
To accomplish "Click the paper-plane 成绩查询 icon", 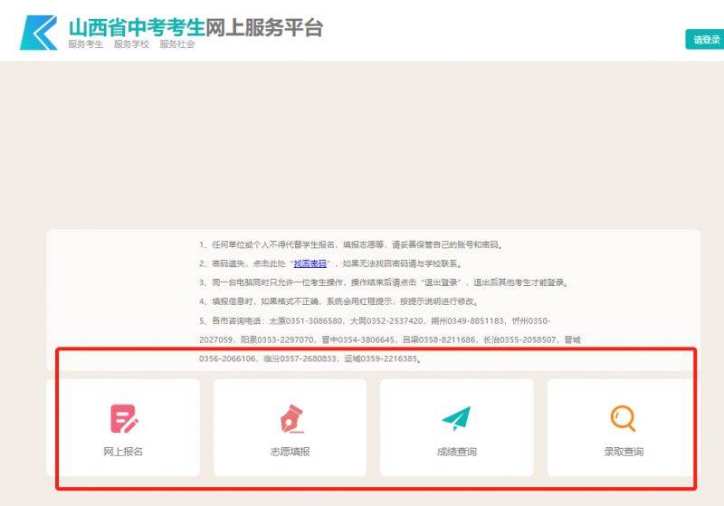I will [x=456, y=418].
